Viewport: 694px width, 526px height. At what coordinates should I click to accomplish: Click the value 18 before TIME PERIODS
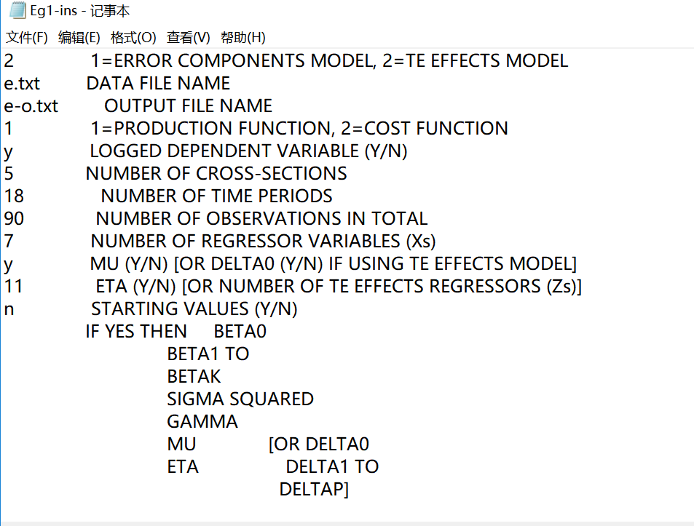tap(14, 196)
